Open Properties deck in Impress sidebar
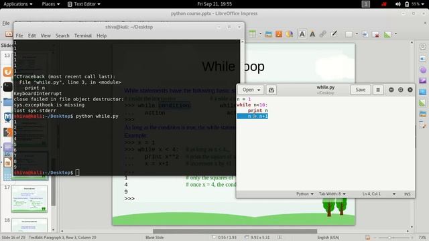 pos(422,59)
